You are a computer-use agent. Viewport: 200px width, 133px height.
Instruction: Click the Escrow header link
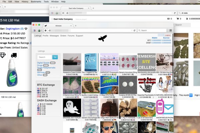click(166, 38)
